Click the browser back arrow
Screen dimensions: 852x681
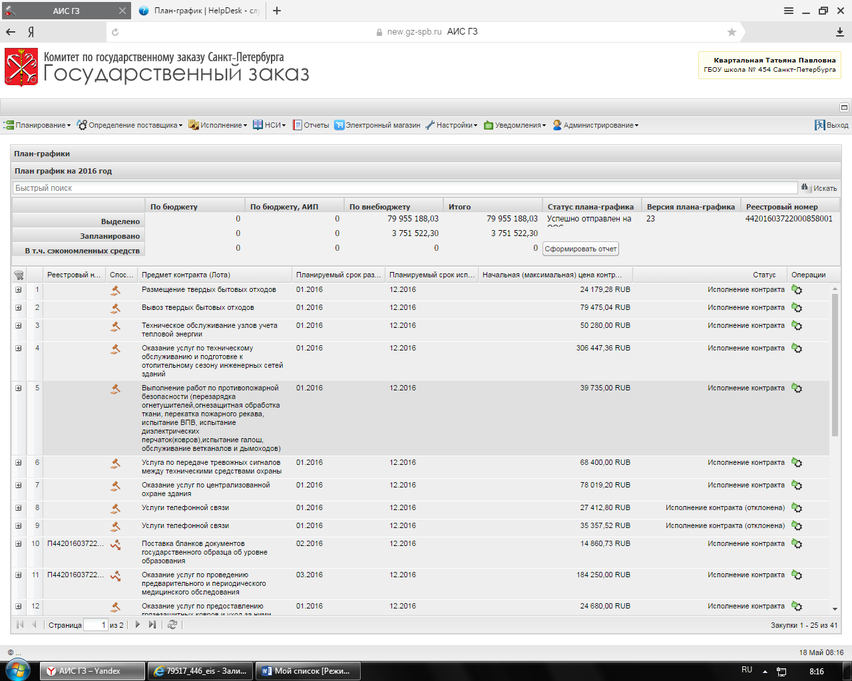click(x=11, y=32)
